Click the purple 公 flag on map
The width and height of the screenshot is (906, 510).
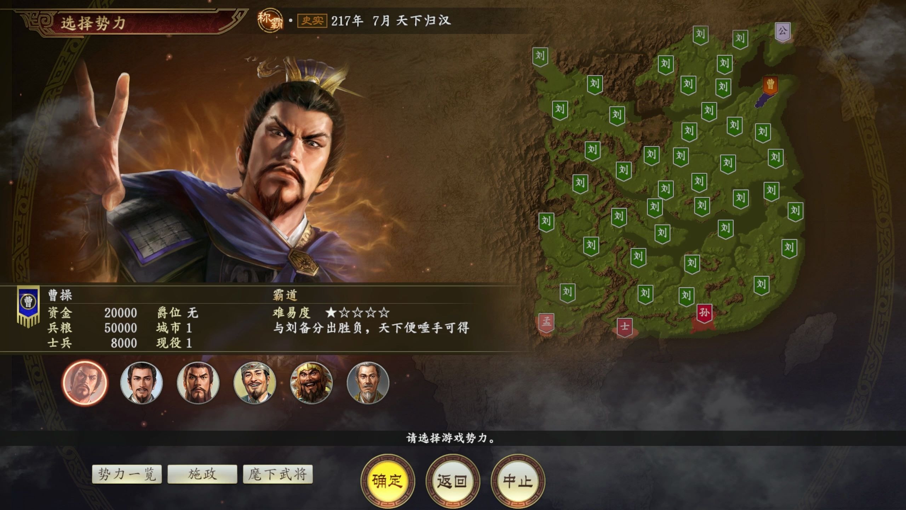pos(783,32)
